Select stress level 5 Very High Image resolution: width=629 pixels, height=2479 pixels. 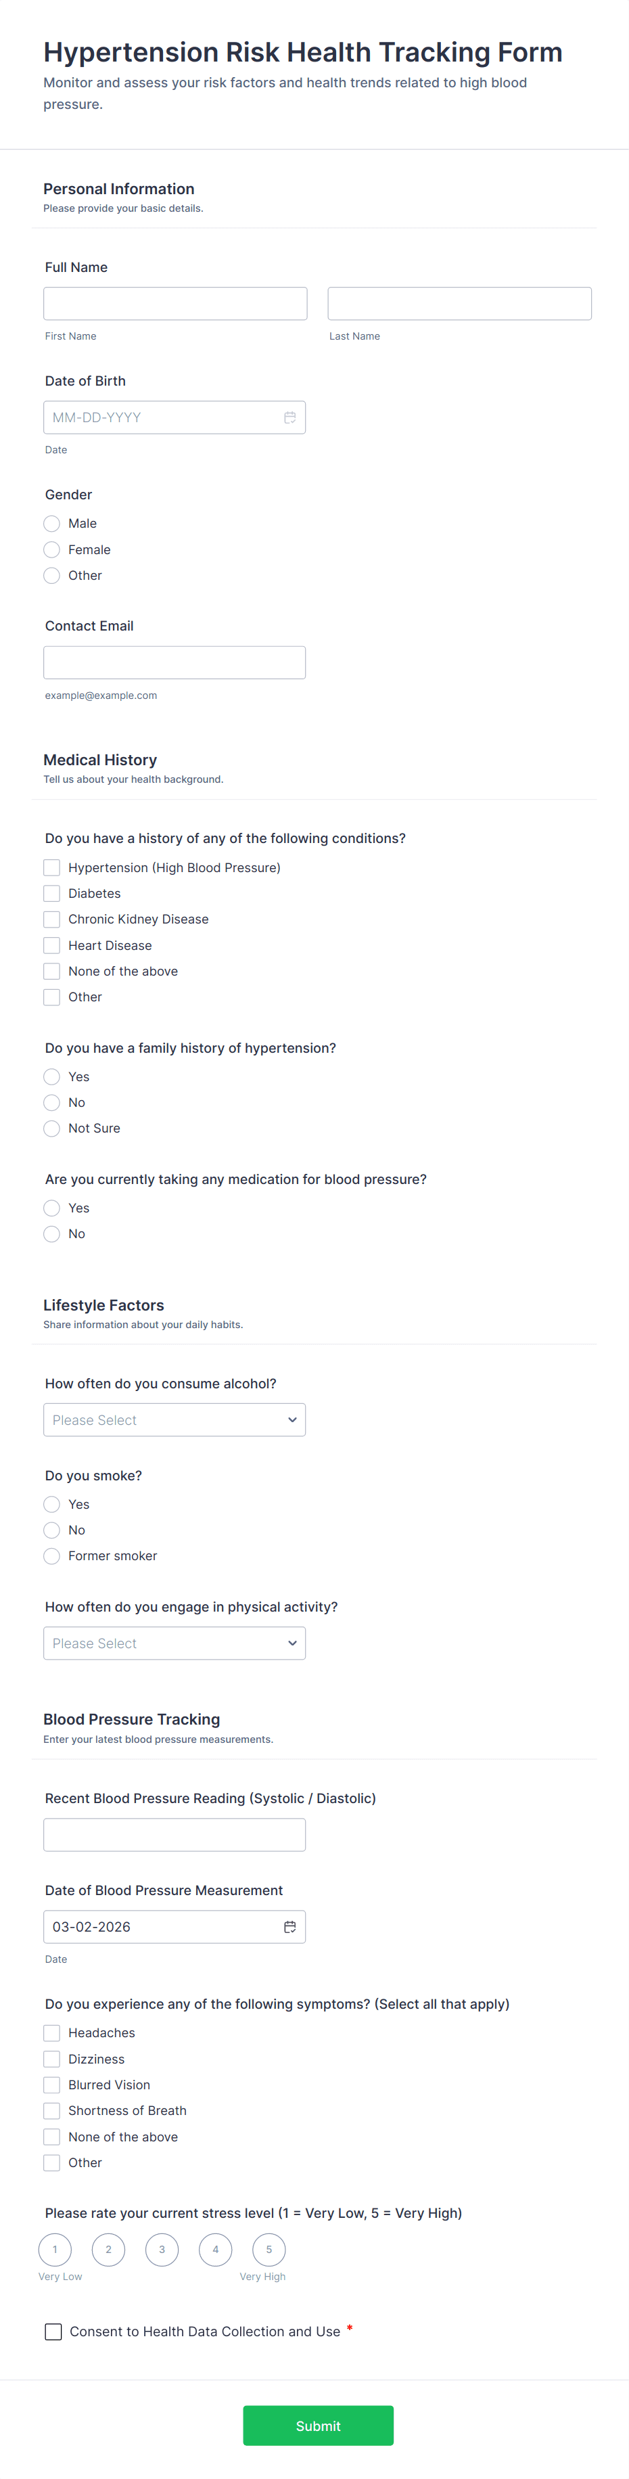tap(269, 2249)
